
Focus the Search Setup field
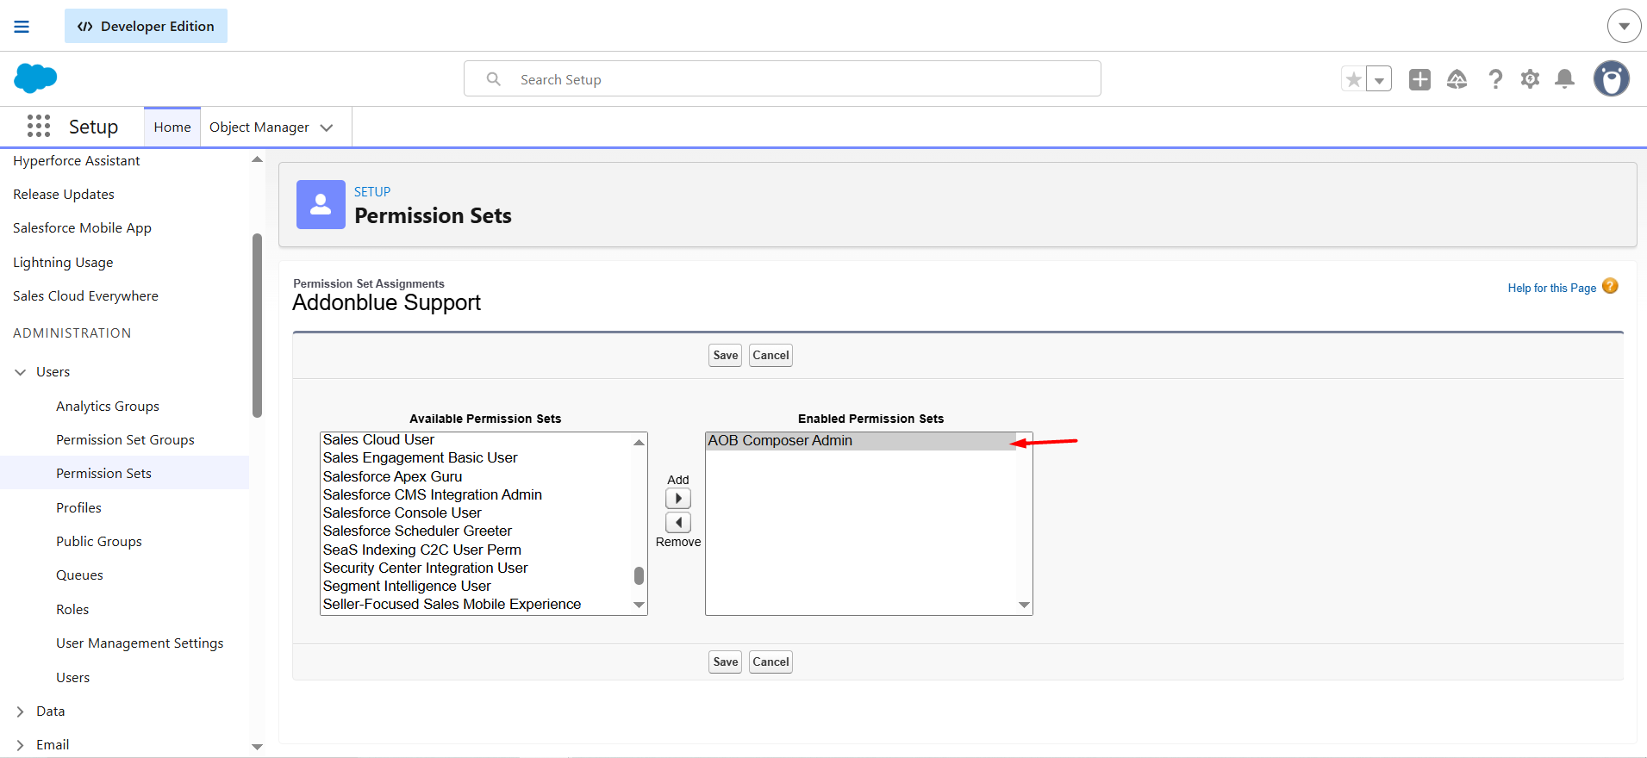pyautogui.click(x=782, y=78)
